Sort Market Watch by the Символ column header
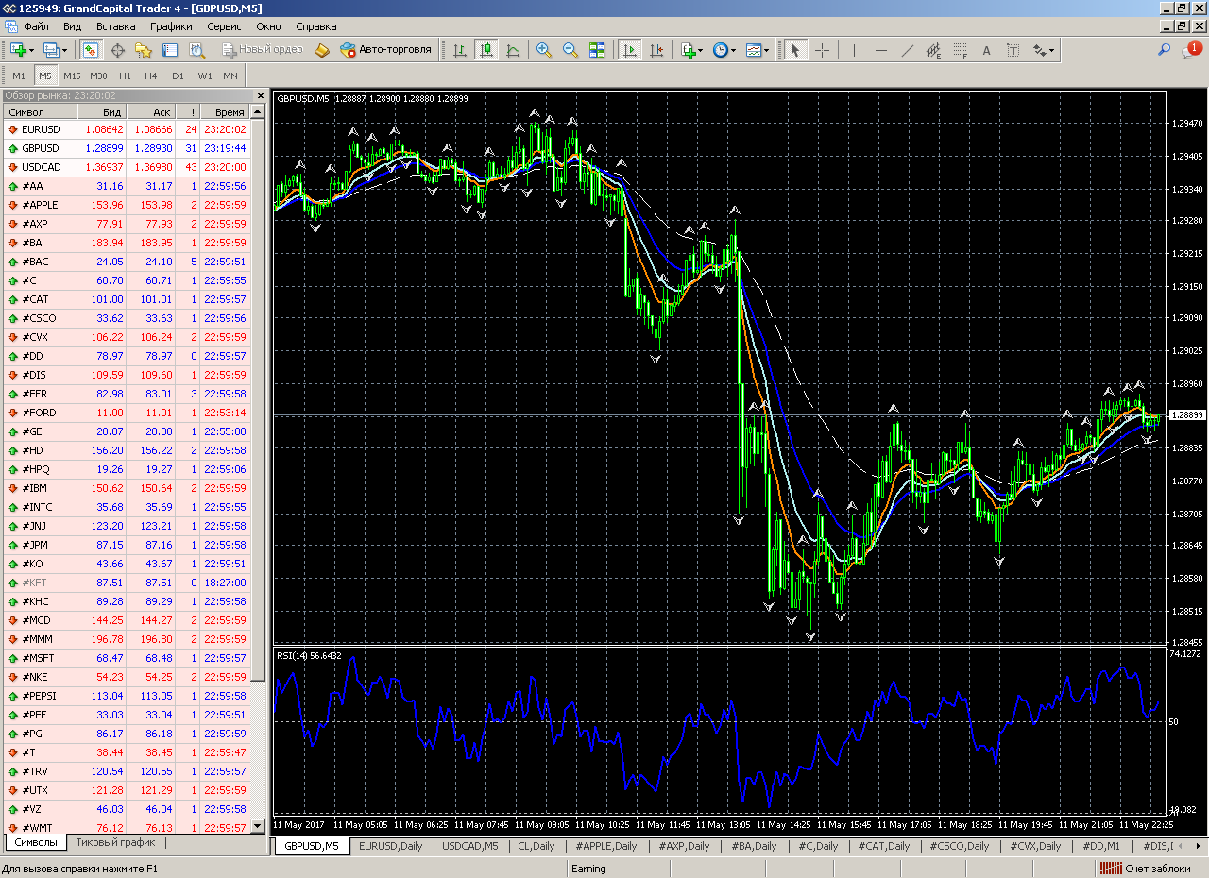This screenshot has width=1209, height=878. (42, 111)
